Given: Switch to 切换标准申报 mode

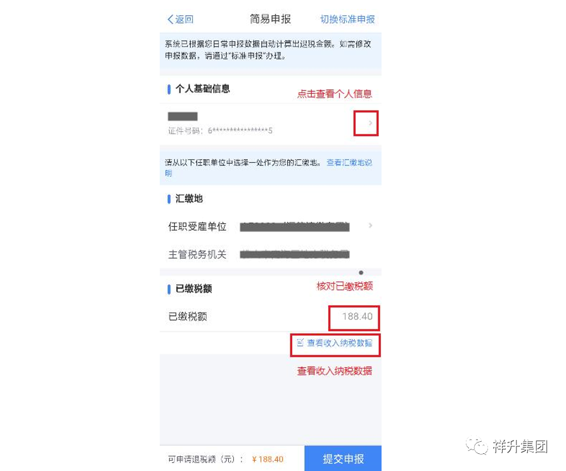Looking at the screenshot, I should coord(347,19).
